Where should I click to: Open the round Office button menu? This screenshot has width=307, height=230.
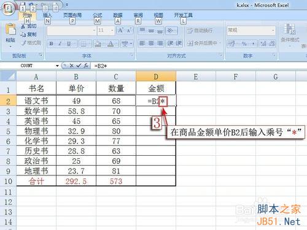pos(8,9)
